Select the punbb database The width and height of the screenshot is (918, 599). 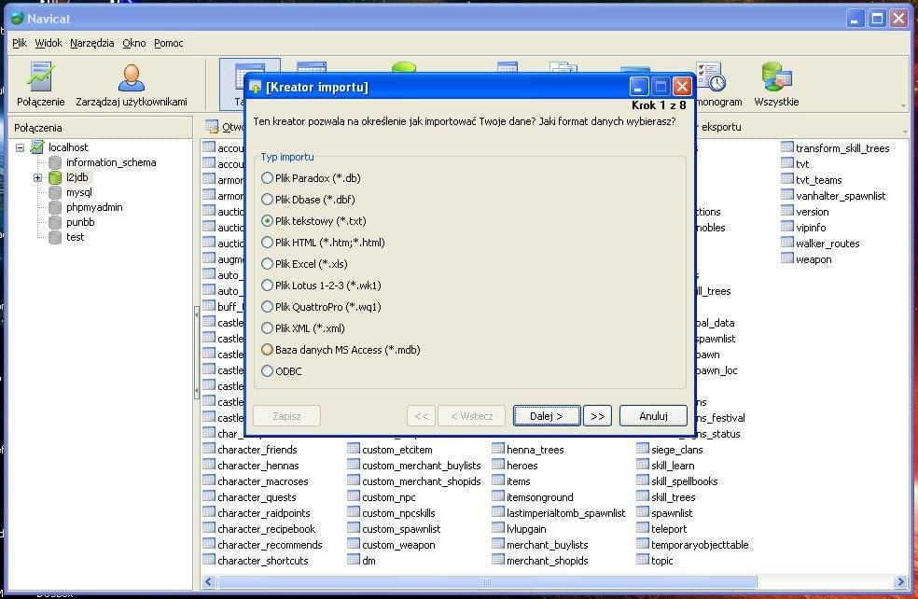pyautogui.click(x=80, y=222)
